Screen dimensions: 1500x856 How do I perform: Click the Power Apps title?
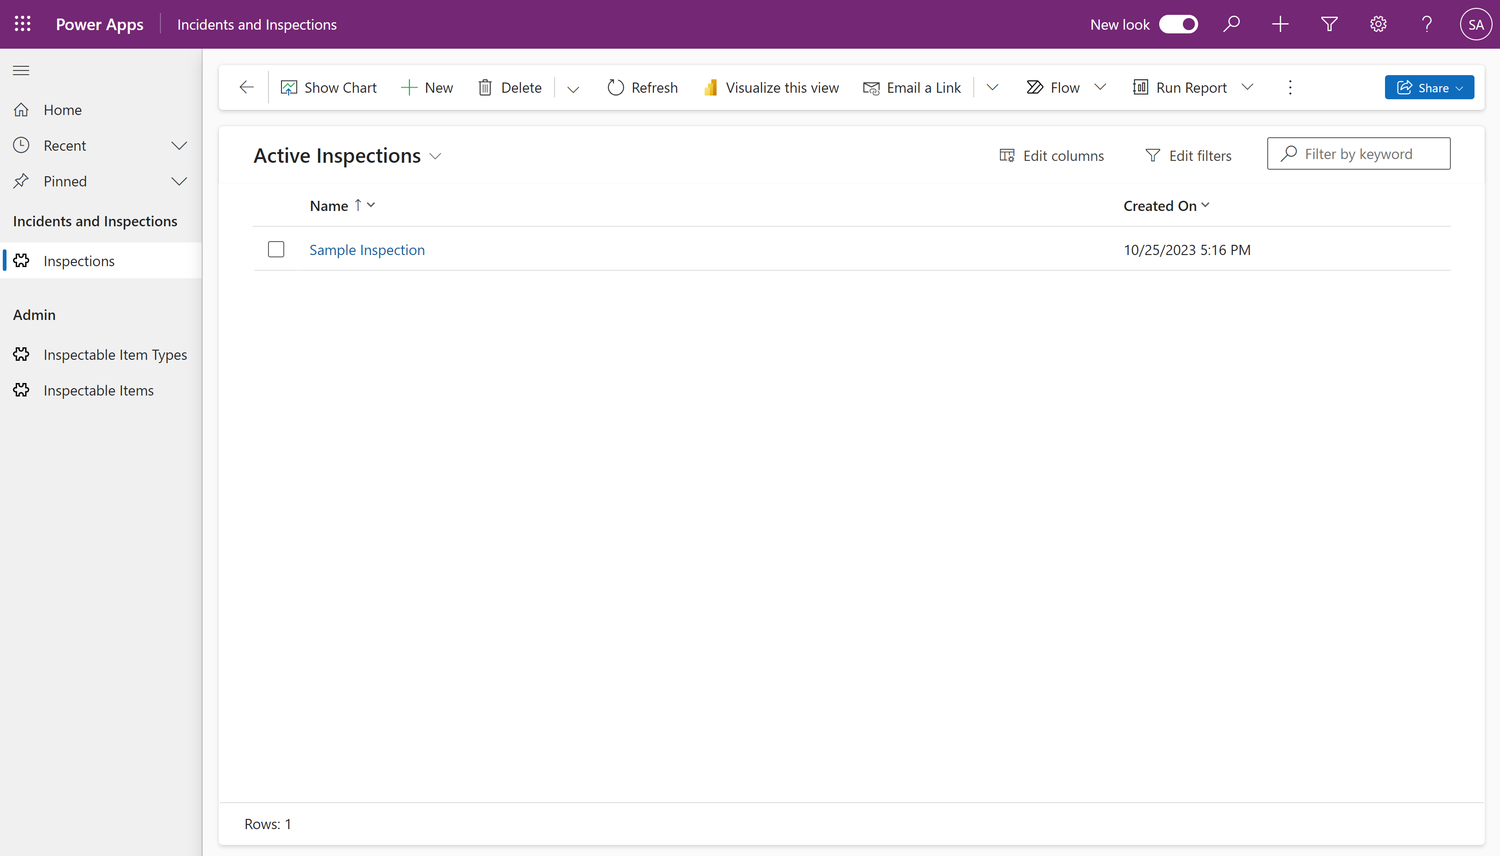pos(99,24)
